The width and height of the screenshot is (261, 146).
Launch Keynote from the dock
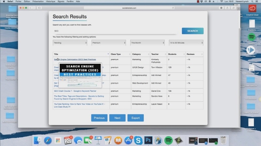pyautogui.click(x=98, y=140)
